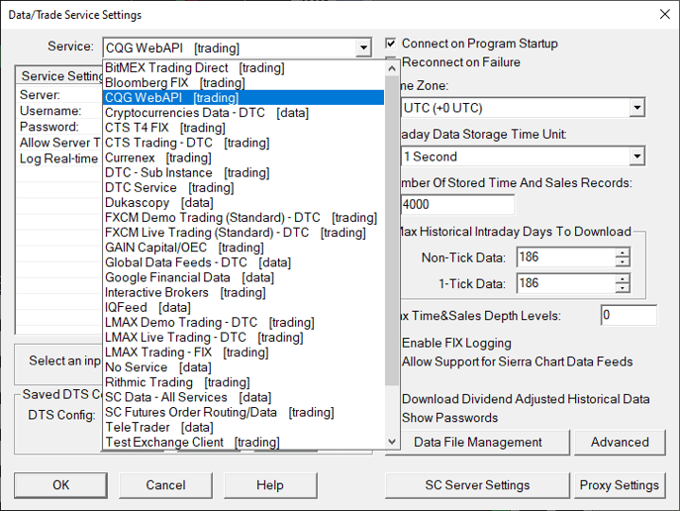Select LMAX Demo Trading - DTC
The width and height of the screenshot is (680, 511).
[243, 322]
